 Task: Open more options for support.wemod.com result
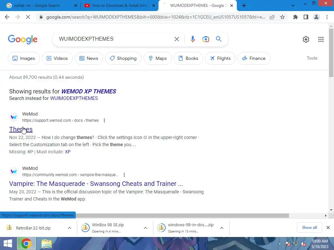click(x=104, y=120)
